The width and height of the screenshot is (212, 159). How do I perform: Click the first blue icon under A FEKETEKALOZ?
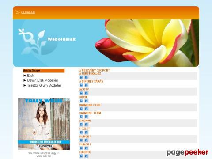click(x=81, y=77)
